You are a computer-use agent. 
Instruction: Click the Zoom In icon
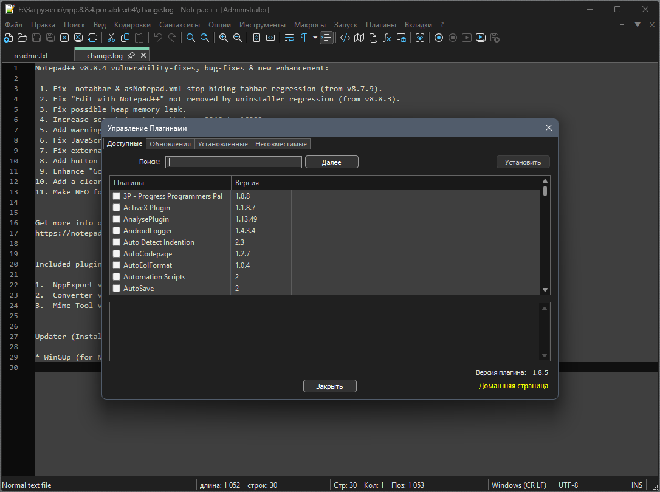[224, 38]
